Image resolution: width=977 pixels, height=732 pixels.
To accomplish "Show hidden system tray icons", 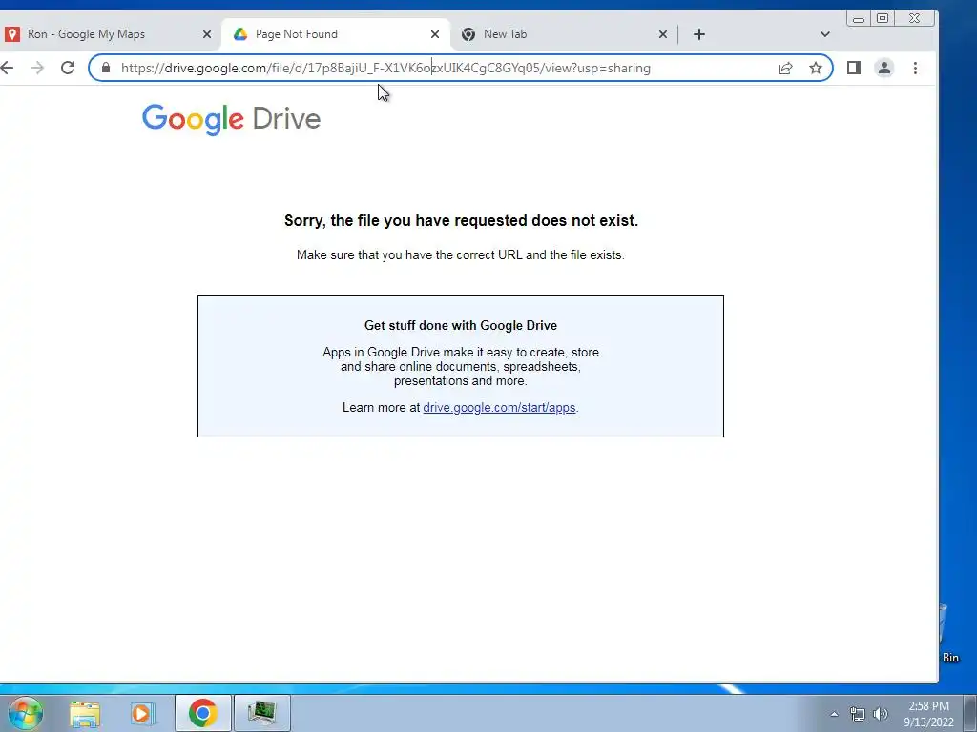I will tap(834, 714).
